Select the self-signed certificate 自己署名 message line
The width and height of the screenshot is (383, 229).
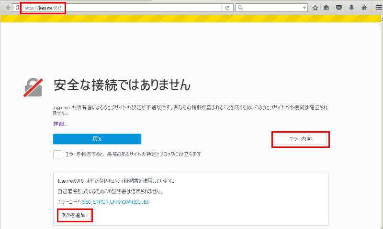(x=111, y=191)
